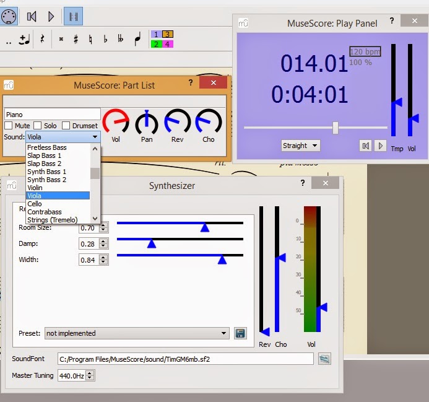Apply sharp accidental

click(76, 39)
